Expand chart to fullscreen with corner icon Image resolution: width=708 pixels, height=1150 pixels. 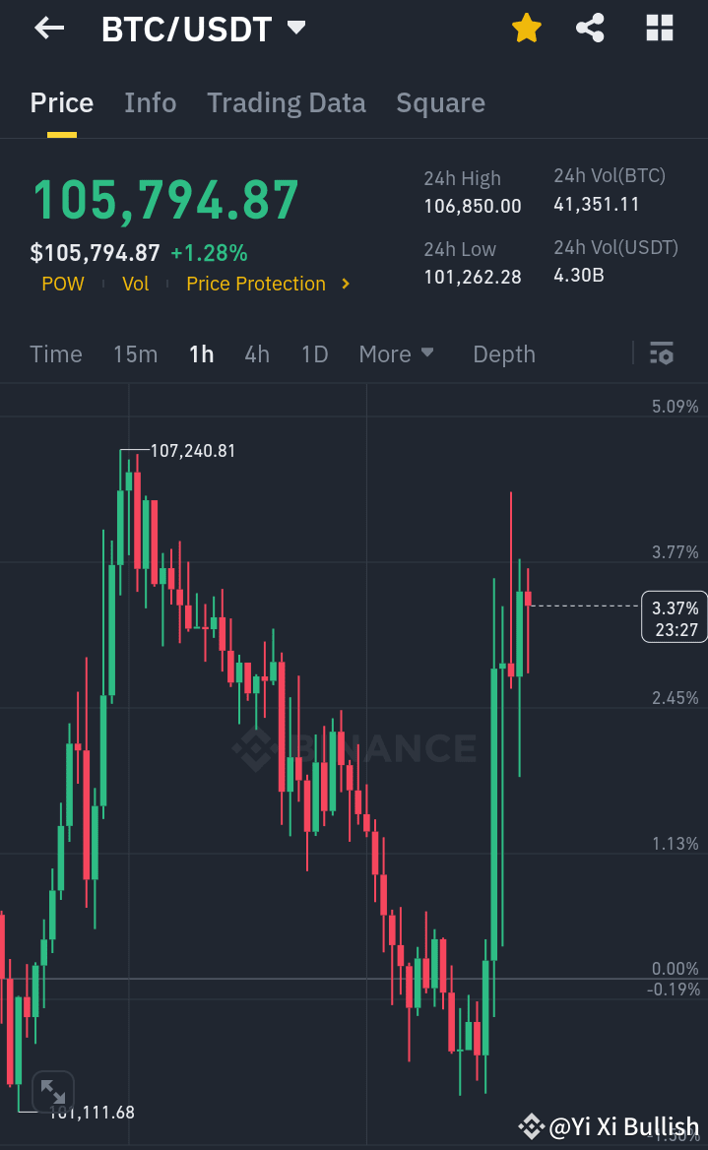coord(53,1091)
